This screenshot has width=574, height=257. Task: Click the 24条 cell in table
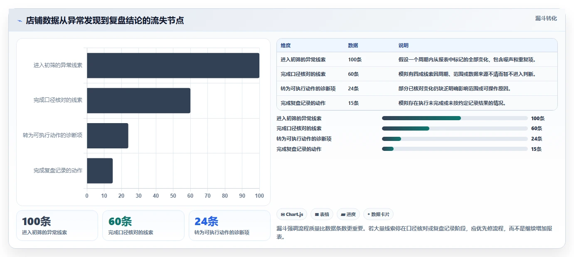[353, 89]
